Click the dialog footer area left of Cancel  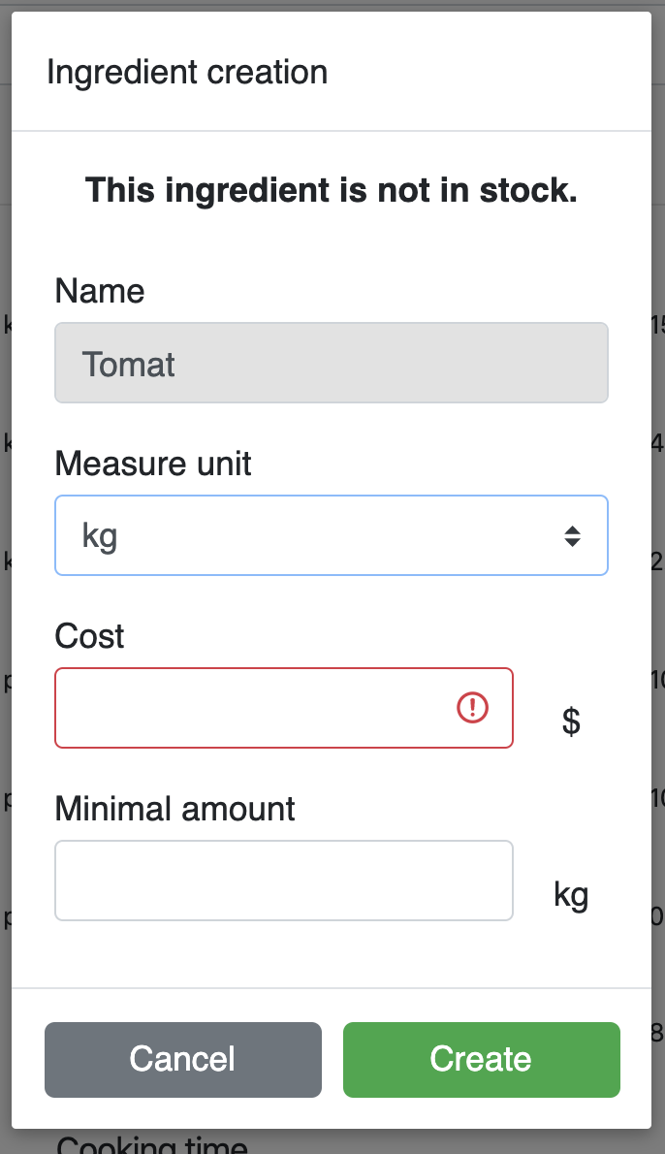point(28,1059)
